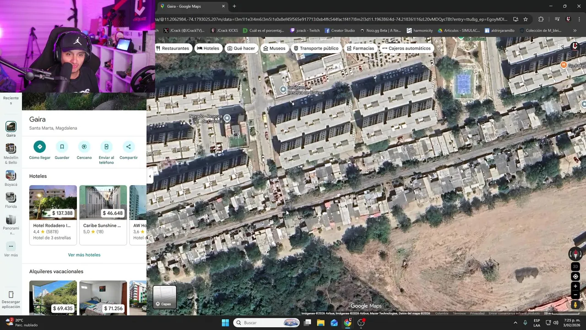The height and width of the screenshot is (330, 586).
Task: Select the Farmacias chip
Action: 360,48
